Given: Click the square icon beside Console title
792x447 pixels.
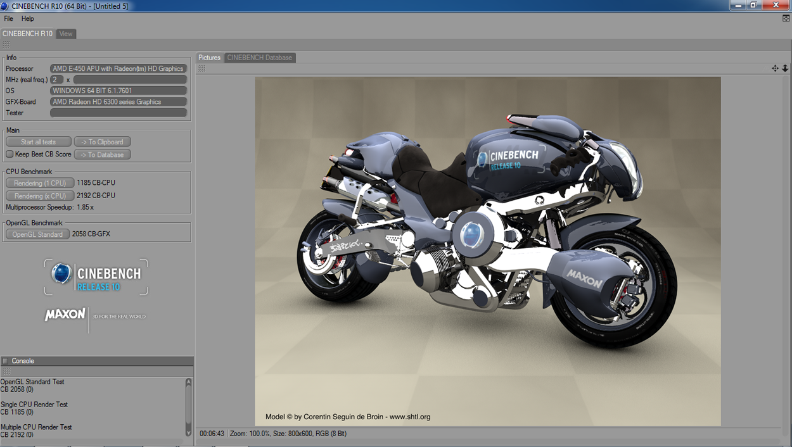Looking at the screenshot, I should point(5,361).
